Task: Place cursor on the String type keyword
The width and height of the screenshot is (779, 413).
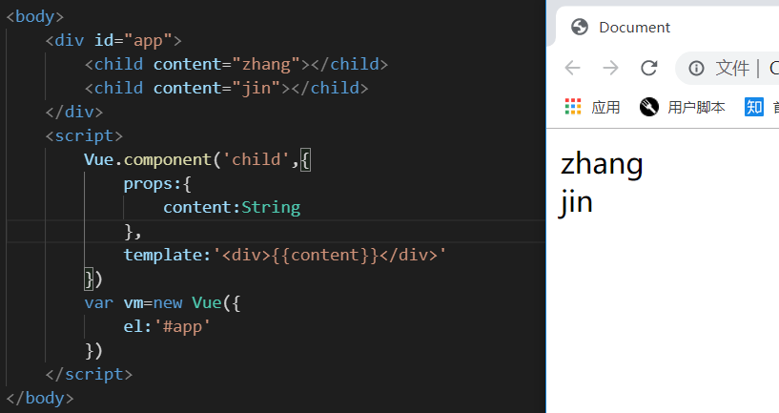Action: click(x=271, y=207)
